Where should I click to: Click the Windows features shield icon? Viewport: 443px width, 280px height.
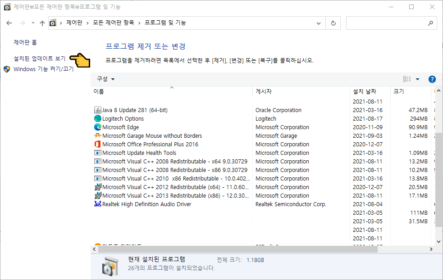[x=7, y=69]
